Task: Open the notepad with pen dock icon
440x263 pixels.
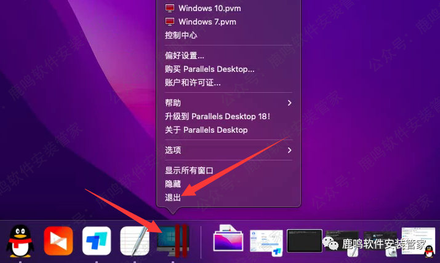Action: [135, 241]
